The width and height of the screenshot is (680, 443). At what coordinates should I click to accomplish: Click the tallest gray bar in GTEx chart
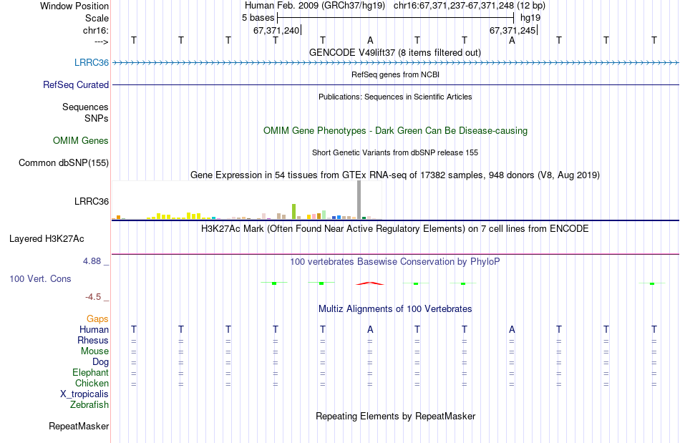coord(359,200)
